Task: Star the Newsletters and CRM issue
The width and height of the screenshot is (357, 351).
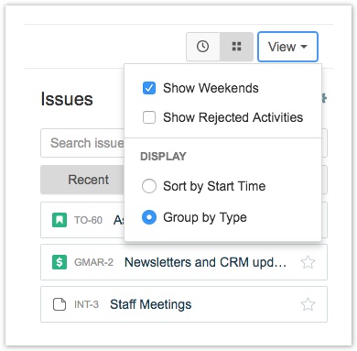Action: coord(308,262)
